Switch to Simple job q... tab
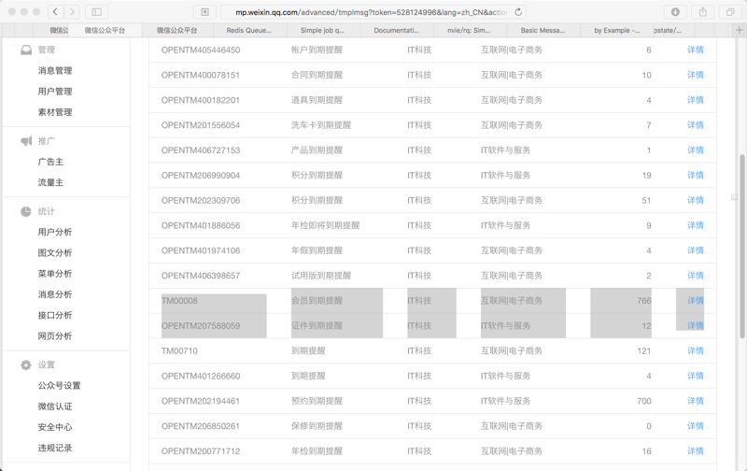The image size is (747, 471). (x=323, y=30)
